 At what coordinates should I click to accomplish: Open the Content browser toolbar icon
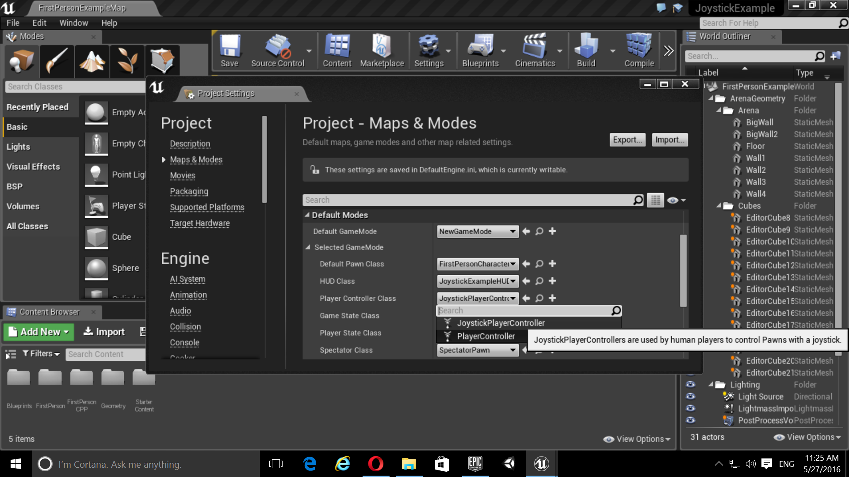pos(337,51)
